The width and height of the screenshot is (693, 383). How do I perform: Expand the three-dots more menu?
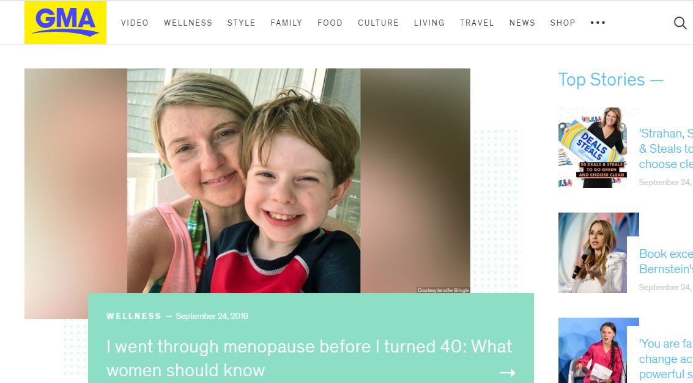coord(598,23)
